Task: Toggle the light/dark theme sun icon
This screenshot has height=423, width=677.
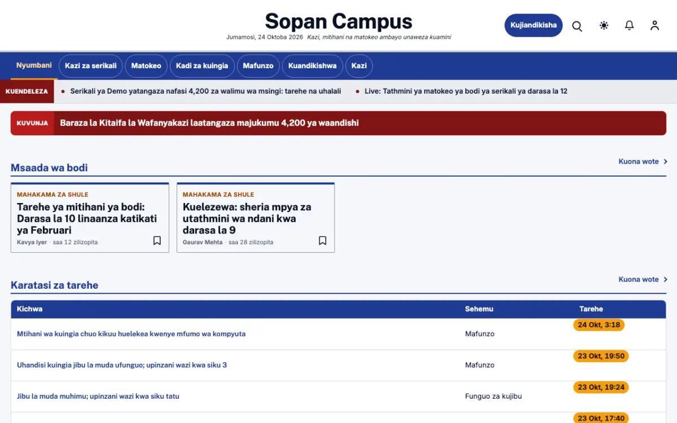Action: (604, 25)
